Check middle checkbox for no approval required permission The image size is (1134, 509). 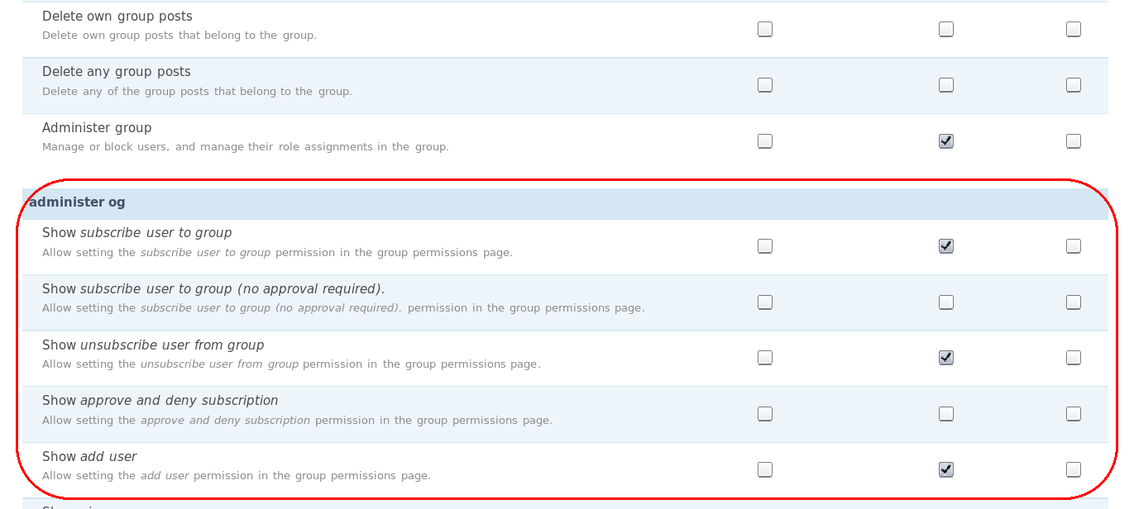tap(945, 302)
